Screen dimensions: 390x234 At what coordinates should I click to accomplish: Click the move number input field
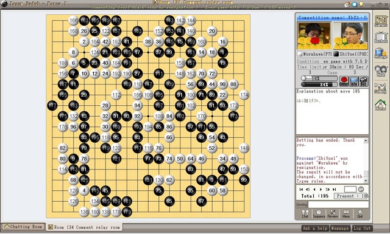pyautogui.click(x=350, y=190)
